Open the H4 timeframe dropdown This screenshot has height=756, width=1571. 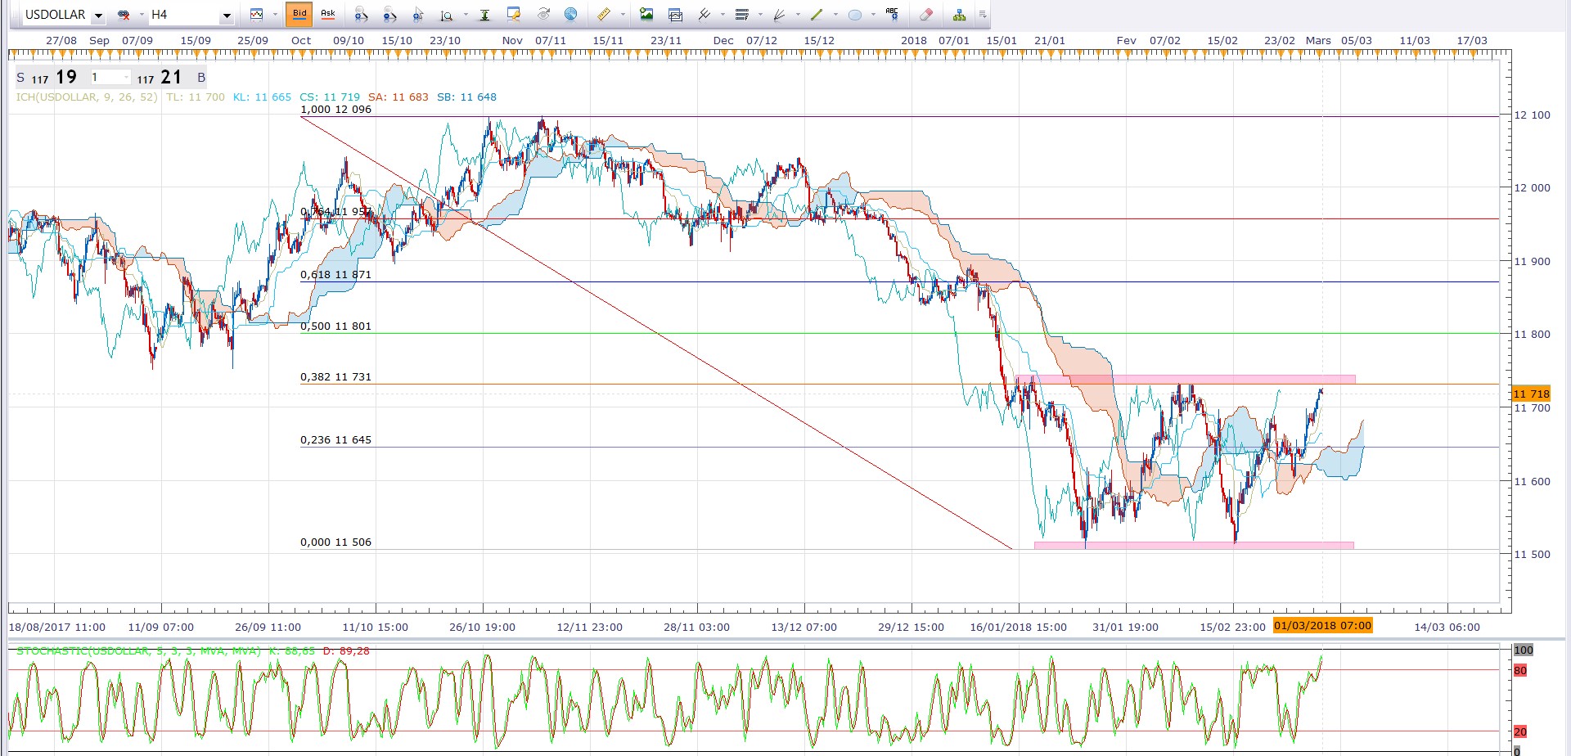(227, 15)
